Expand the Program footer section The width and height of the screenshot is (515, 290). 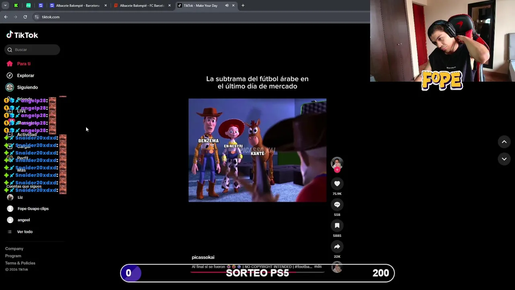[x=13, y=256]
